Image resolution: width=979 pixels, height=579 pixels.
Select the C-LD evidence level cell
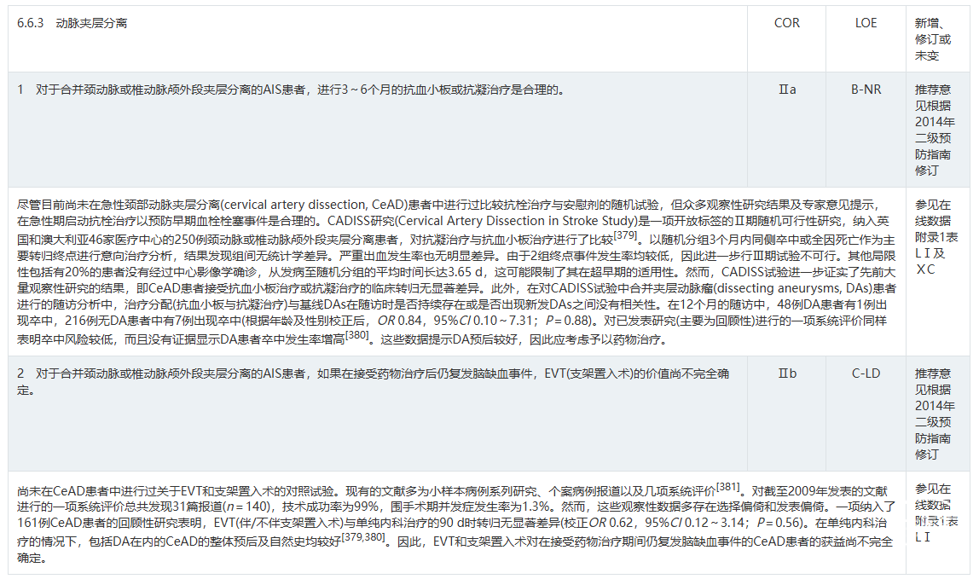[866, 373]
